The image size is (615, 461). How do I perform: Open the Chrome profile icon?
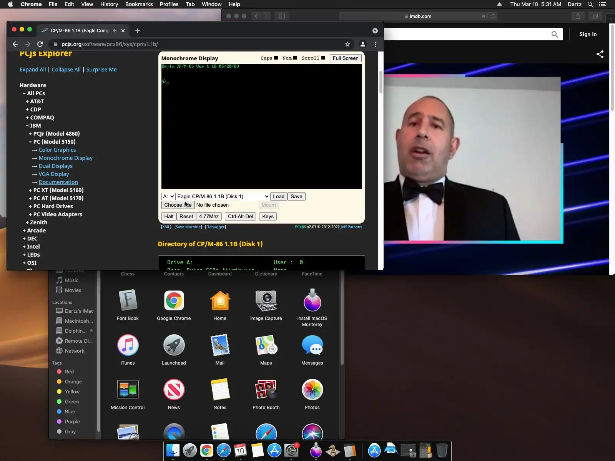pyautogui.click(x=362, y=44)
